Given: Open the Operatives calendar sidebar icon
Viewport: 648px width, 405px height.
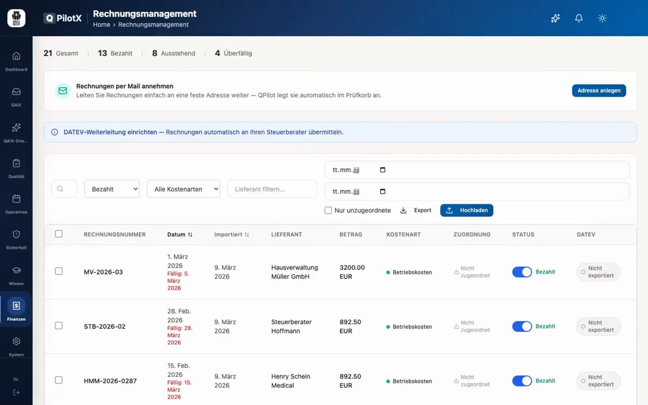Looking at the screenshot, I should tap(16, 199).
